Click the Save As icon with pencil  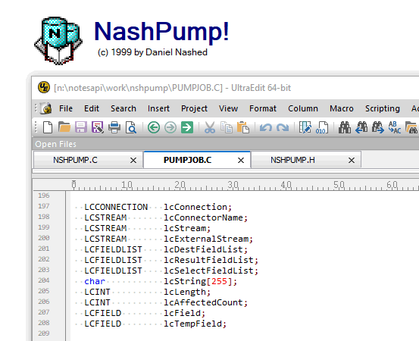(98, 127)
